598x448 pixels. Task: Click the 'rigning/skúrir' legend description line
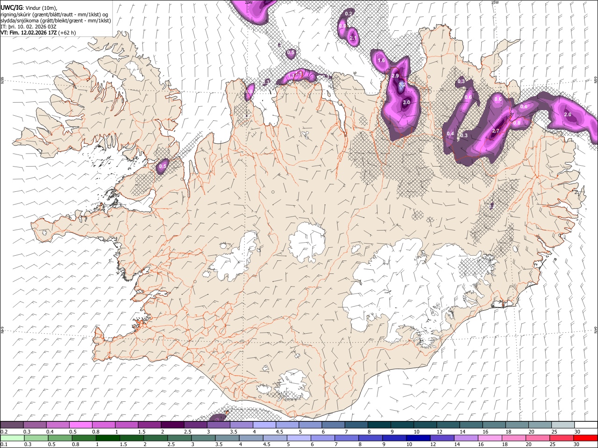click(54, 14)
